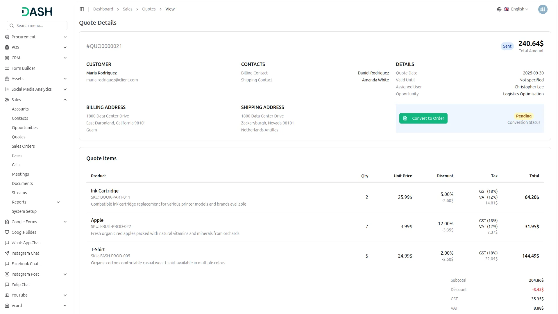Click the YouTube icon in sidebar
Image resolution: width=558 pixels, height=314 pixels.
(x=7, y=295)
